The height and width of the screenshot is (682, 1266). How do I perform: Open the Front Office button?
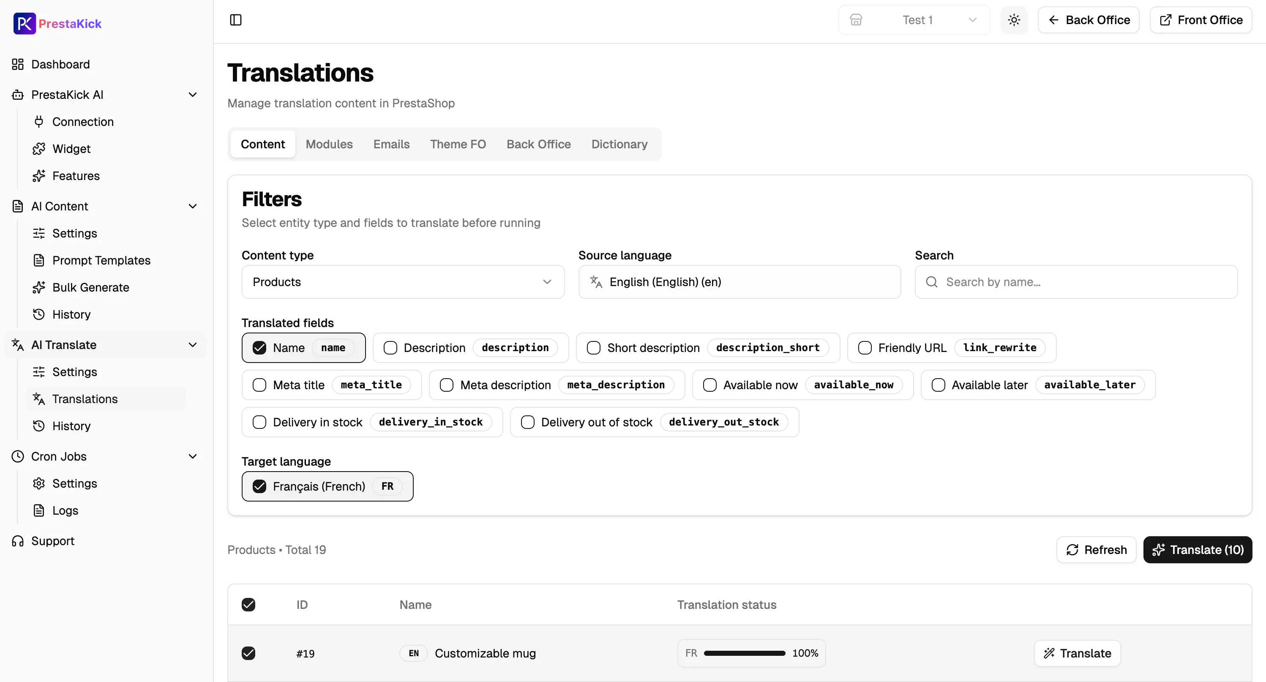click(1201, 20)
